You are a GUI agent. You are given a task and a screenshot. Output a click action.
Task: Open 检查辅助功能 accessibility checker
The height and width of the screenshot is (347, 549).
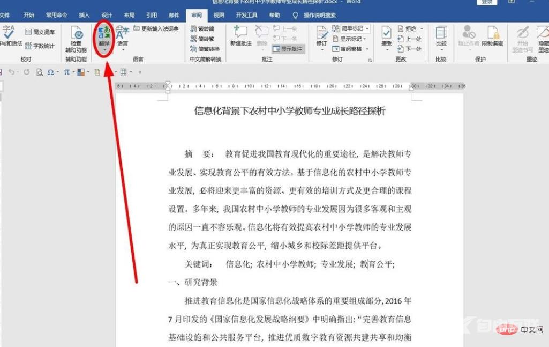[x=76, y=38]
